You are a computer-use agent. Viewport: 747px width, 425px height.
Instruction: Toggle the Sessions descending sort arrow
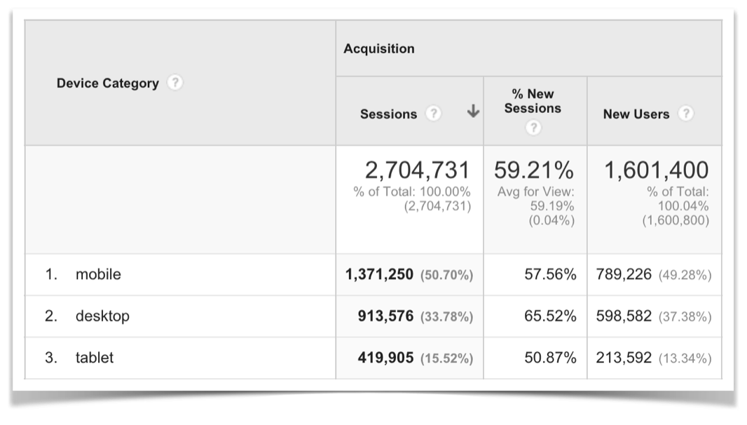(x=473, y=112)
